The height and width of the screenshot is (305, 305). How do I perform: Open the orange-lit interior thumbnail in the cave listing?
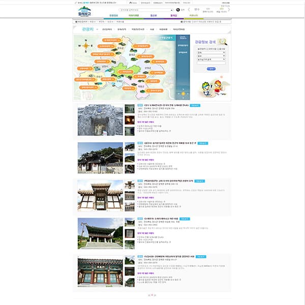tap(130, 120)
